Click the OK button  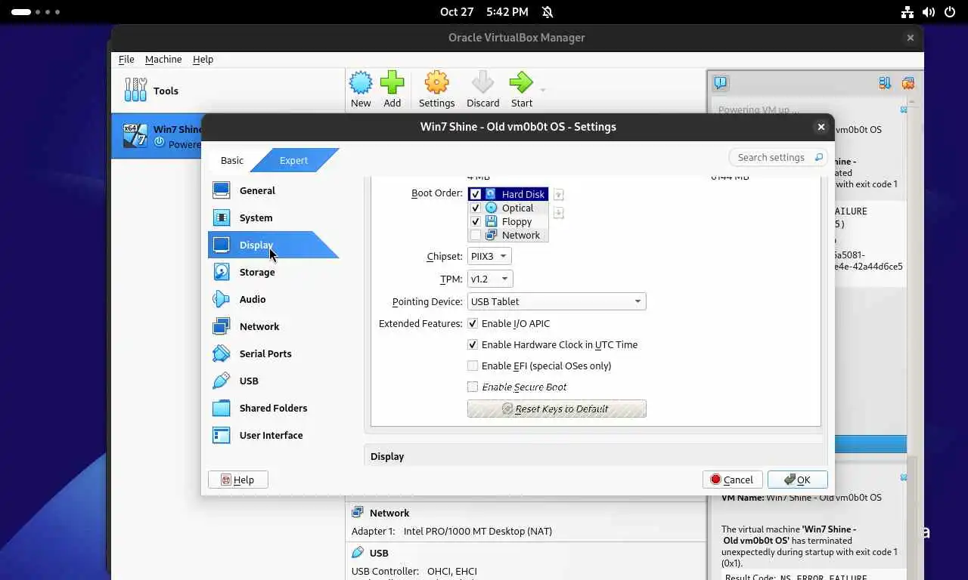[798, 480]
